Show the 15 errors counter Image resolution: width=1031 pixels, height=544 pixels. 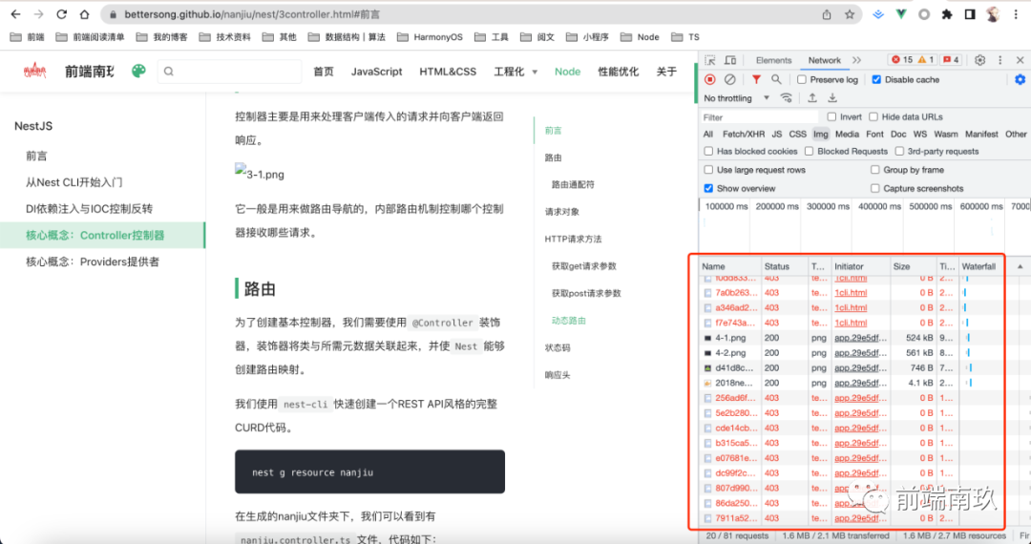tap(901, 60)
